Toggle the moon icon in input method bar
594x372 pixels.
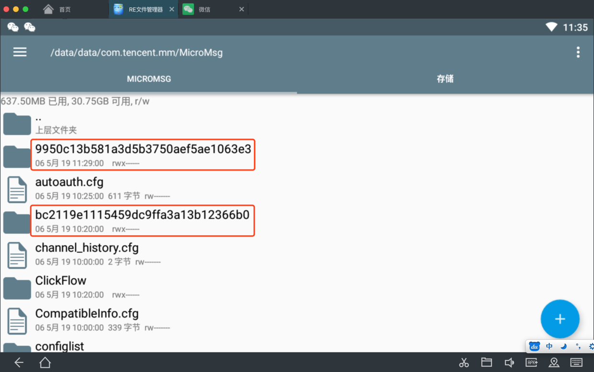(563, 346)
